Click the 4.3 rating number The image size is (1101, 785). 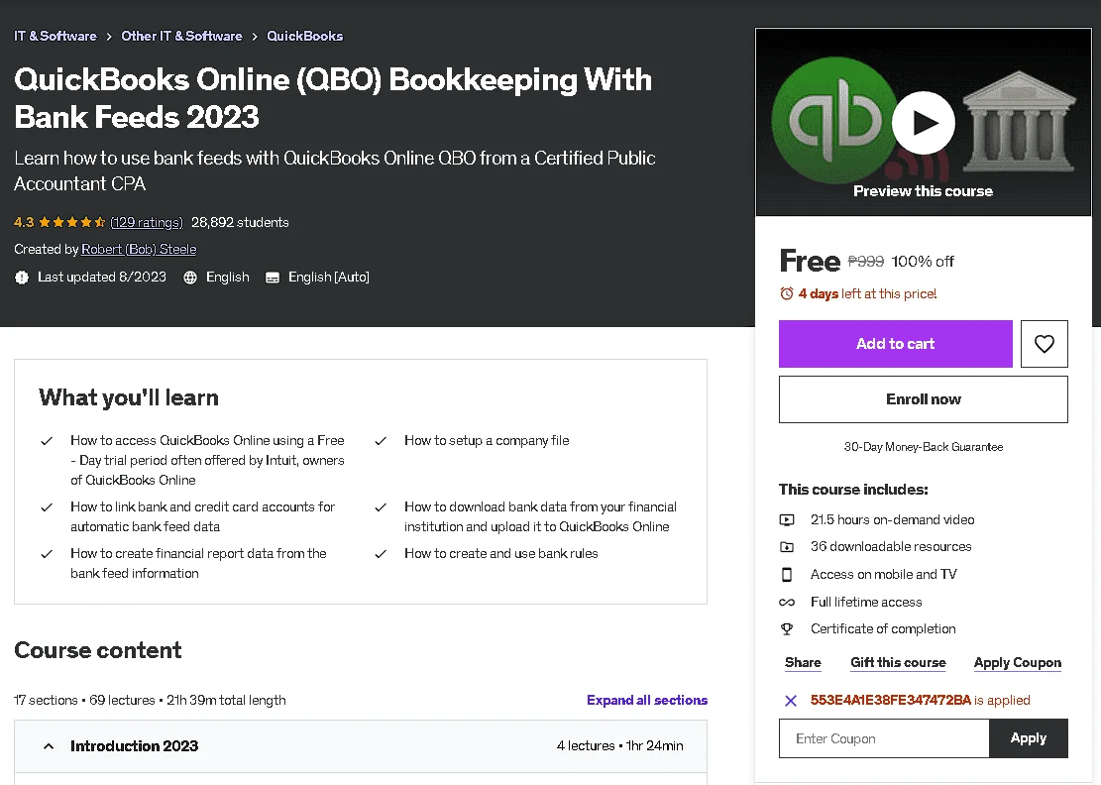tap(24, 223)
